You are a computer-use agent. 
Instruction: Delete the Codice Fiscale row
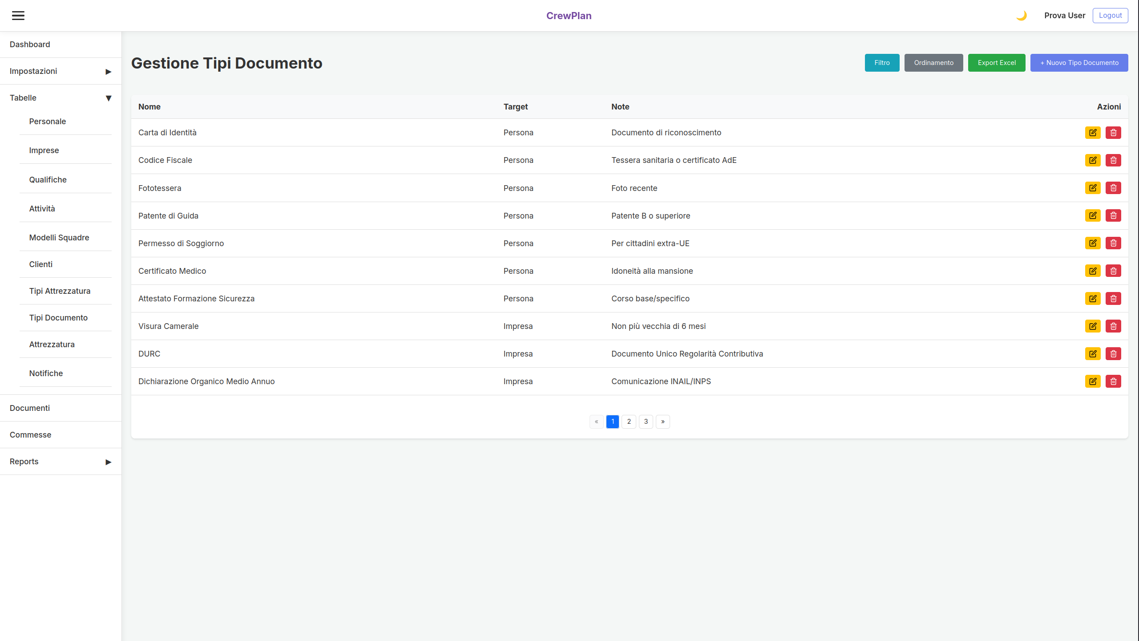click(1113, 160)
